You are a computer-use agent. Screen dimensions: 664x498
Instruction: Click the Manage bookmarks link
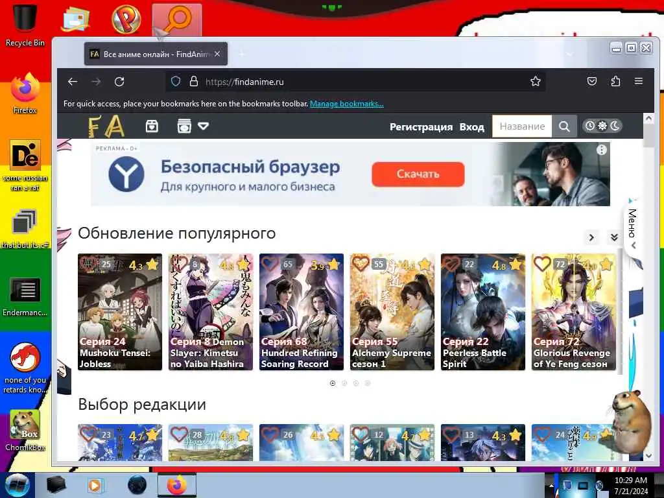[x=347, y=104]
